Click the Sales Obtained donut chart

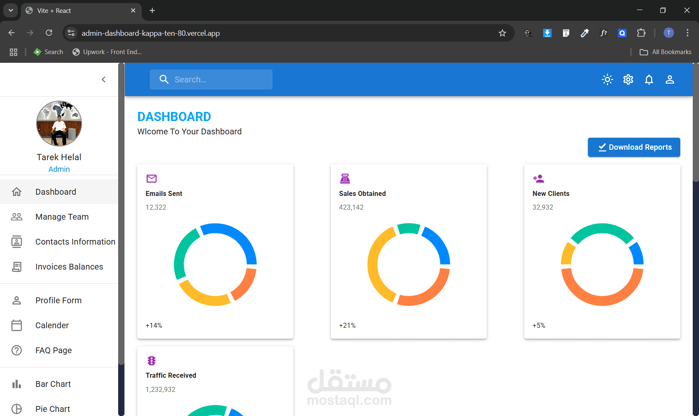coord(409,265)
